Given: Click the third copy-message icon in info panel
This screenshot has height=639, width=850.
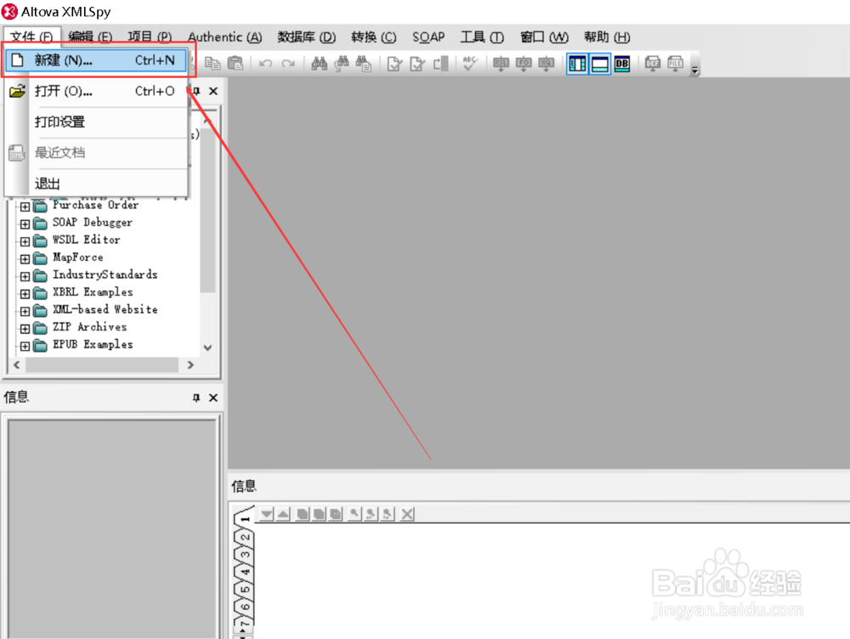Looking at the screenshot, I should (x=336, y=514).
